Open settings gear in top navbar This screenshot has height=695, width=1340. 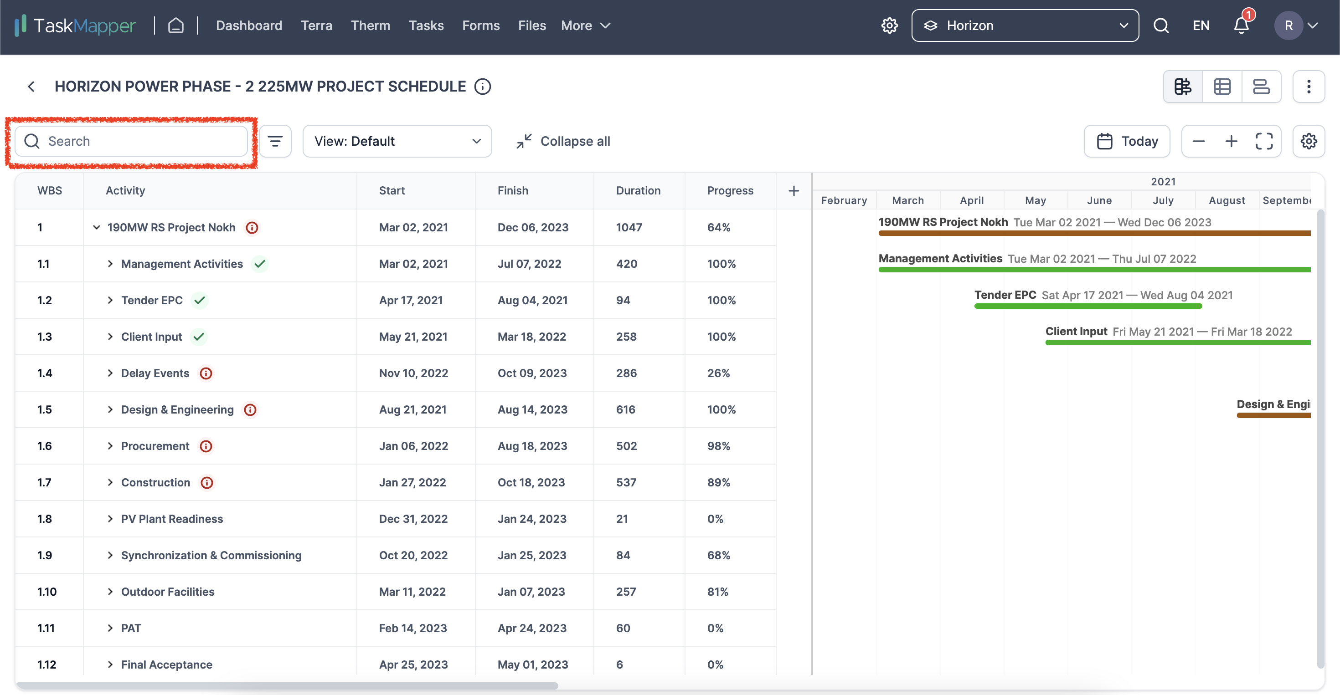point(890,26)
